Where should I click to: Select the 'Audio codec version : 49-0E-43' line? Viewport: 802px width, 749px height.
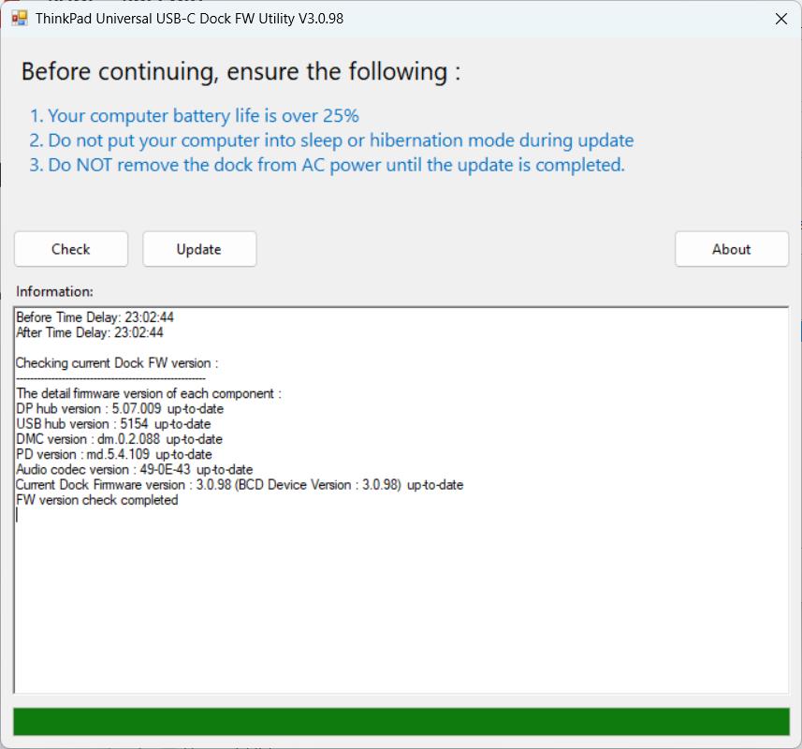[134, 470]
